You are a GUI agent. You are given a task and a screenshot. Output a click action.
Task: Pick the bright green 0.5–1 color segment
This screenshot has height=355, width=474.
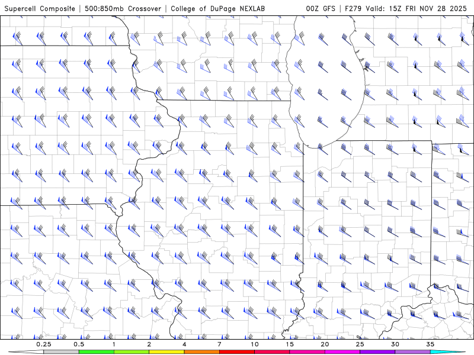97,352
